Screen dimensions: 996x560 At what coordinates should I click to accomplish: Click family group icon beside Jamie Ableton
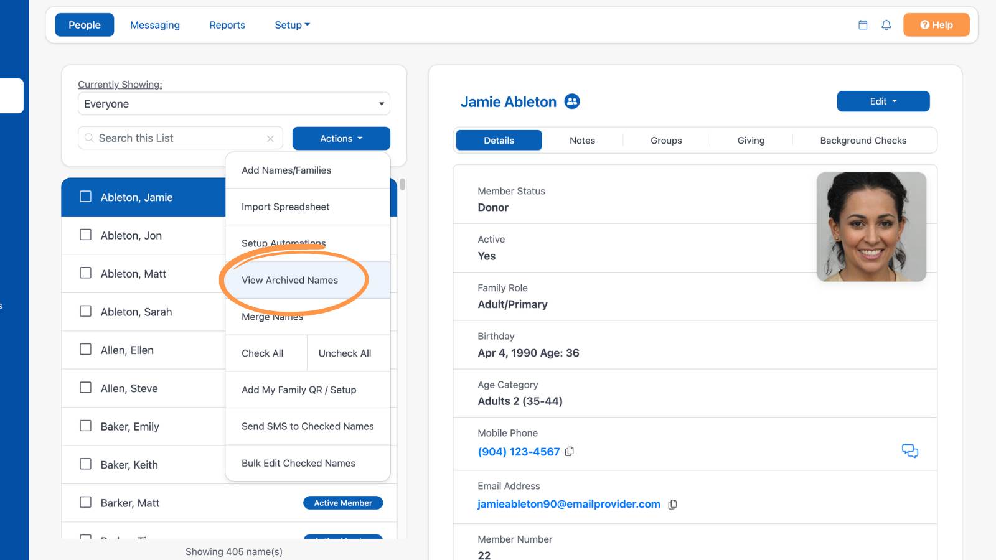[x=572, y=101]
